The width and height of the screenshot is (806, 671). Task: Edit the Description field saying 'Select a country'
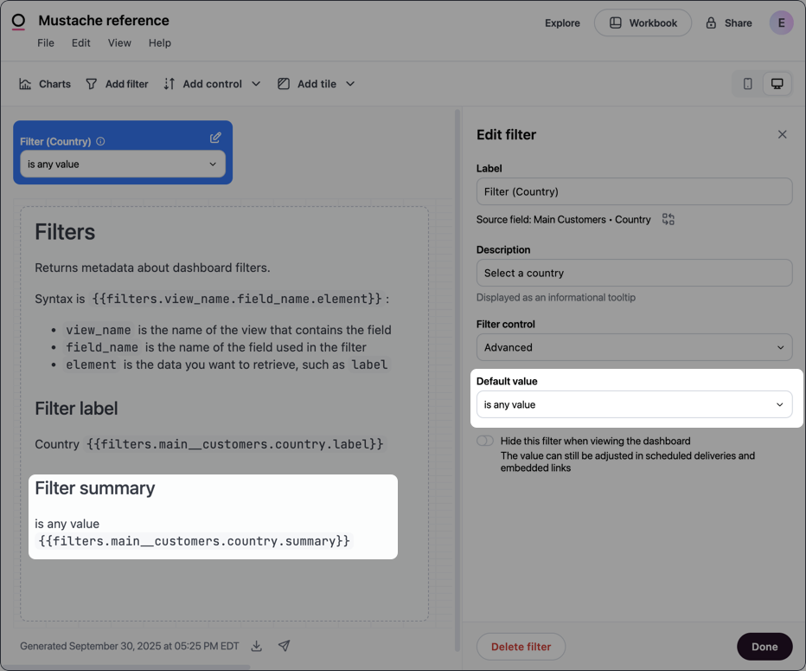coord(634,272)
